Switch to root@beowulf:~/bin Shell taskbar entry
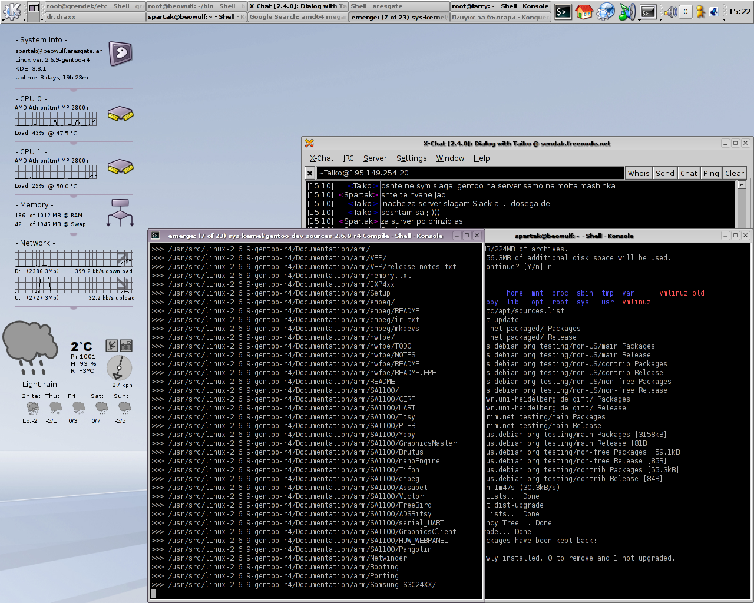The height and width of the screenshot is (603, 754). point(196,6)
